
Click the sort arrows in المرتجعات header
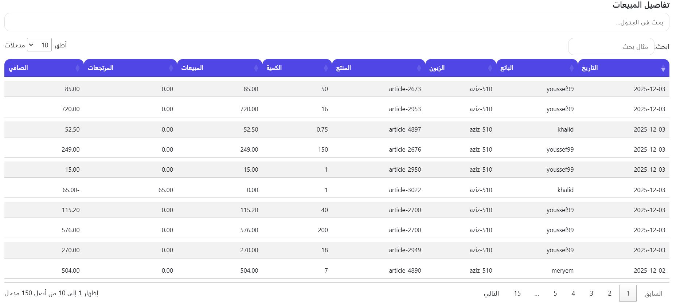(x=171, y=68)
